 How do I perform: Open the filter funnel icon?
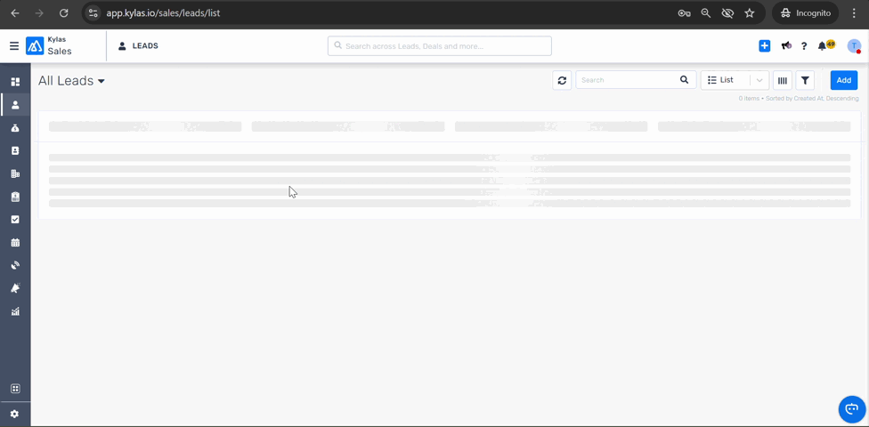[x=805, y=80]
